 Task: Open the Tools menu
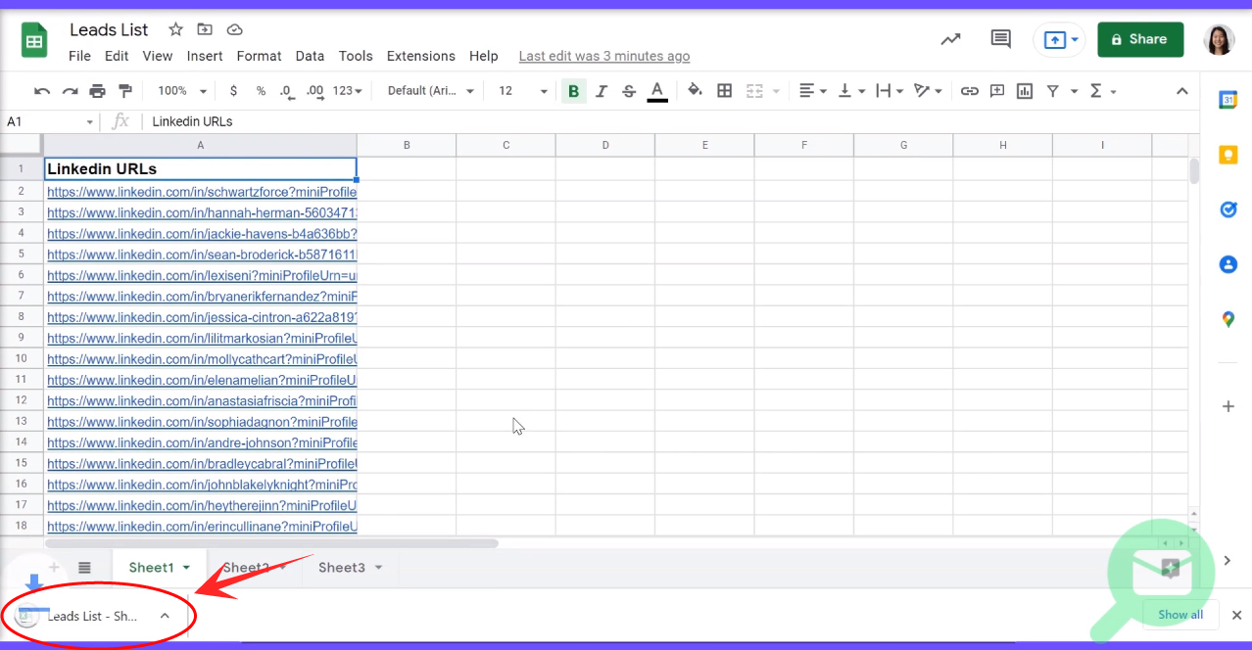coord(356,56)
